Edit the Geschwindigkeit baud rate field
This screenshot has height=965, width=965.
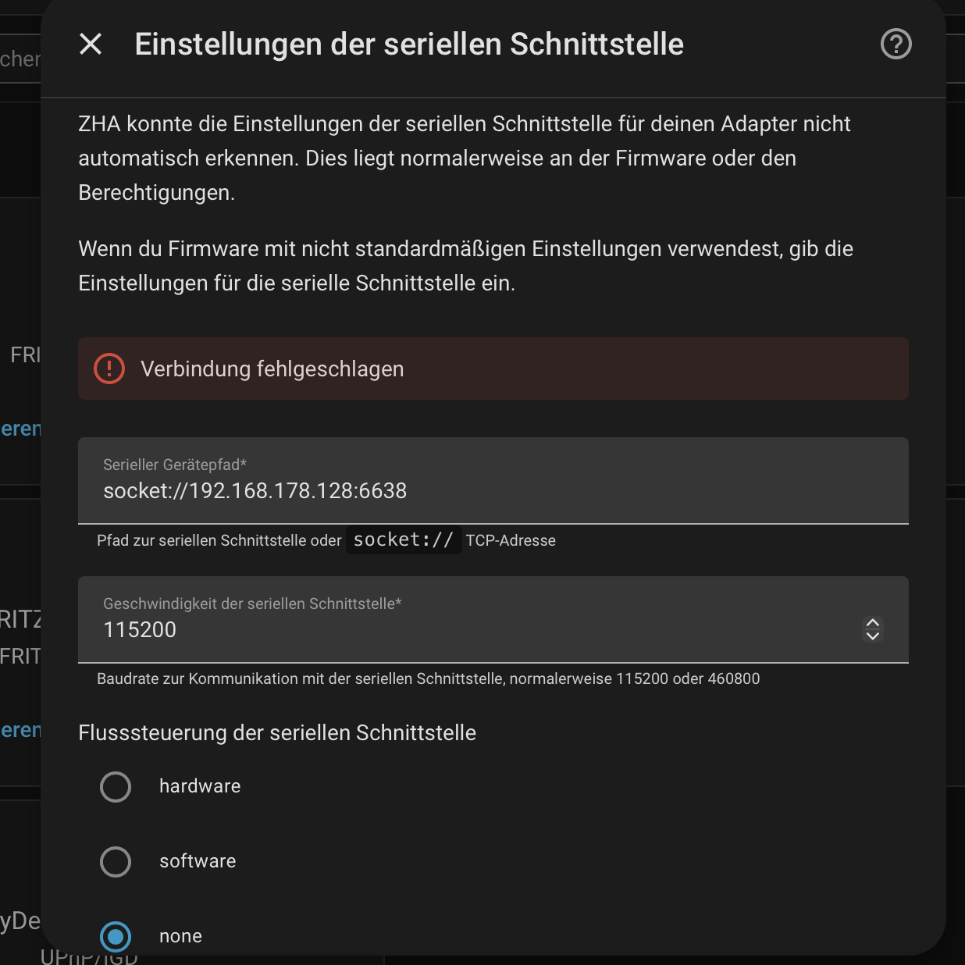pos(493,619)
